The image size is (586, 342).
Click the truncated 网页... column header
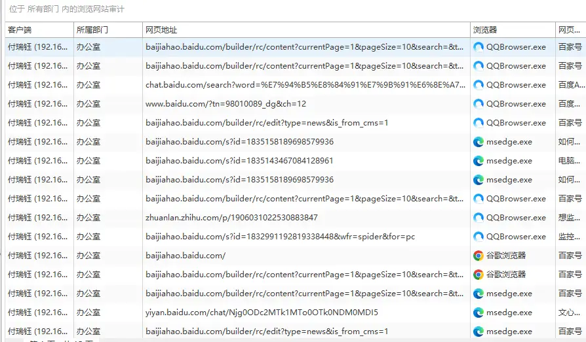pyautogui.click(x=571, y=30)
